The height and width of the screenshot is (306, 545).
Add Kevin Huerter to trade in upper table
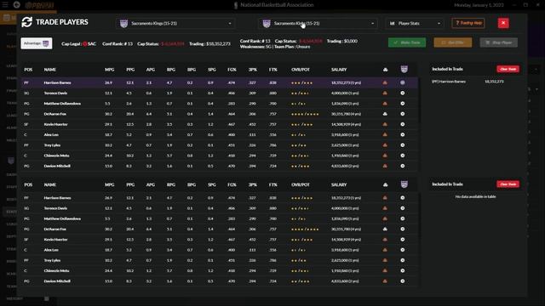[403, 124]
